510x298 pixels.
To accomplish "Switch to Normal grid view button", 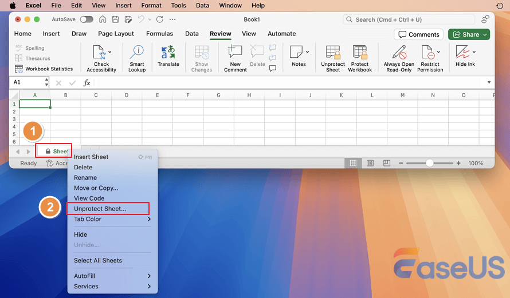I will [x=354, y=163].
